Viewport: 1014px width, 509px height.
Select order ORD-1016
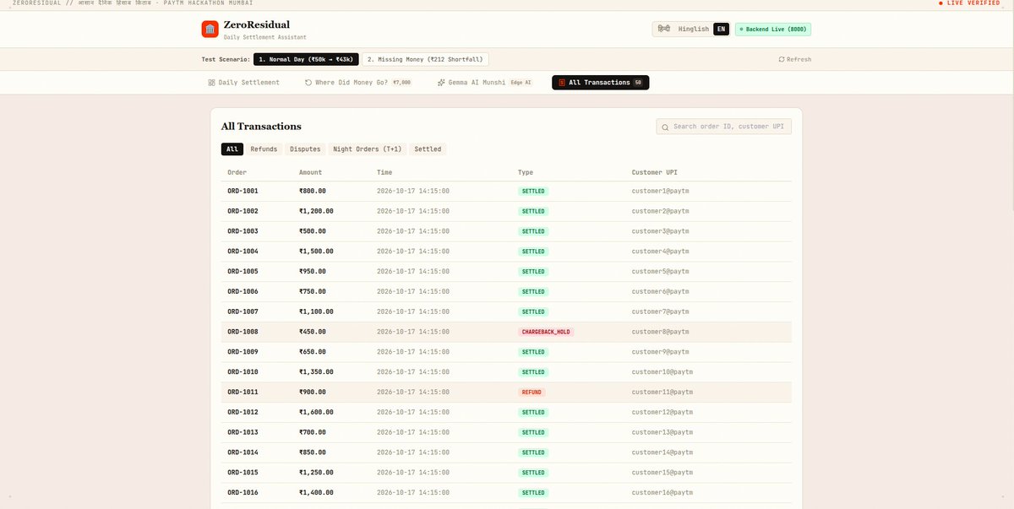(506, 493)
